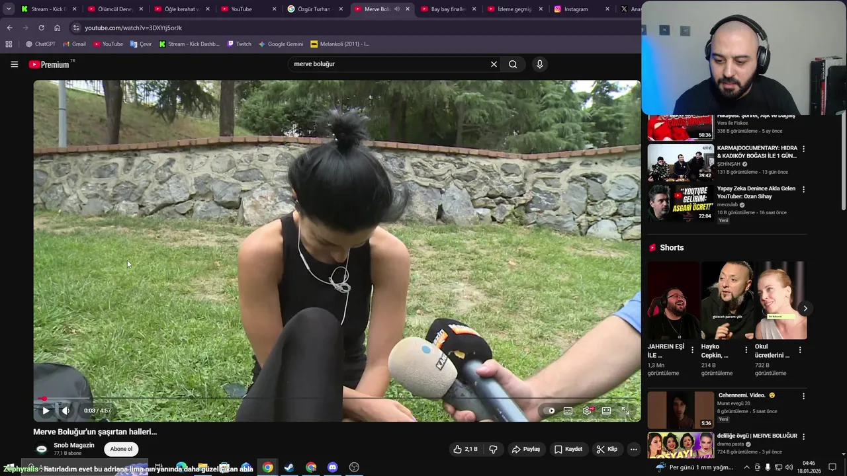Image resolution: width=847 pixels, height=476 pixels.
Task: Open Steam from the Windows taskbar
Action: click(x=289, y=467)
